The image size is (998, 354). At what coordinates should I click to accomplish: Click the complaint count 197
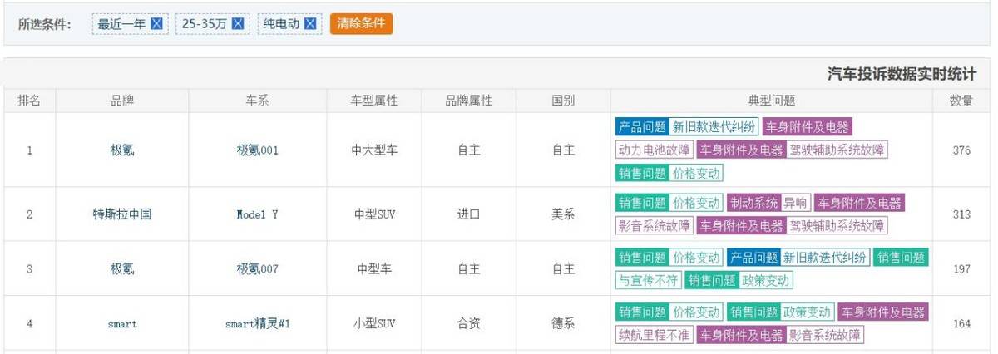[x=961, y=268]
